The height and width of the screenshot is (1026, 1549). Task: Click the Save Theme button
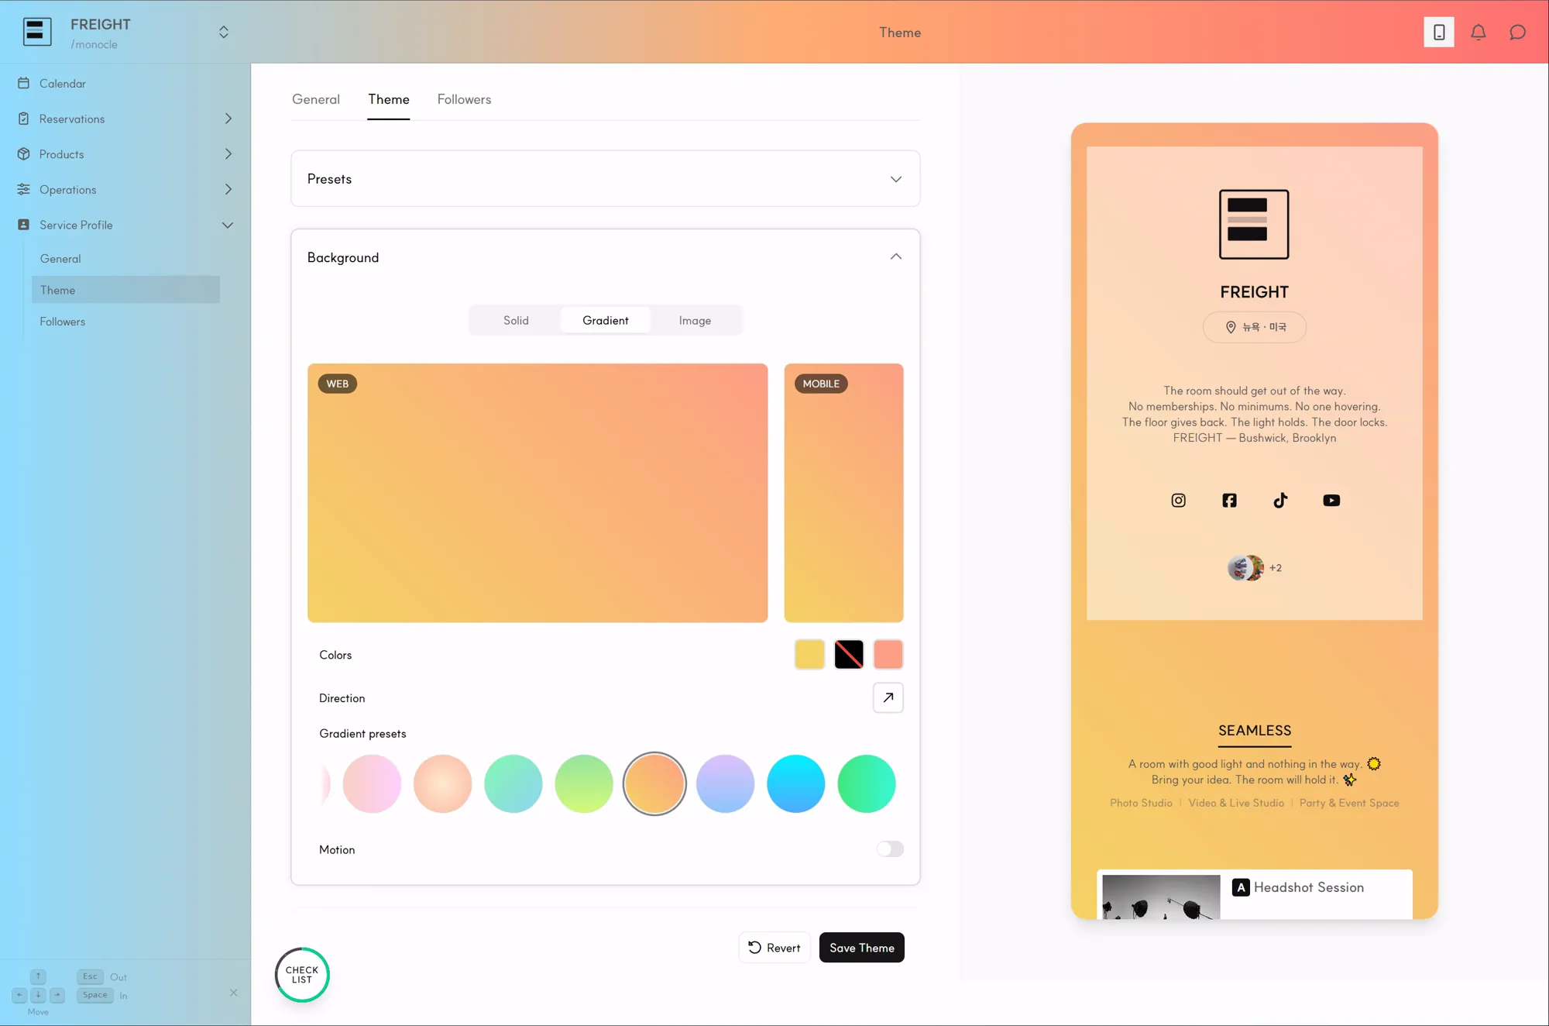[x=861, y=948]
